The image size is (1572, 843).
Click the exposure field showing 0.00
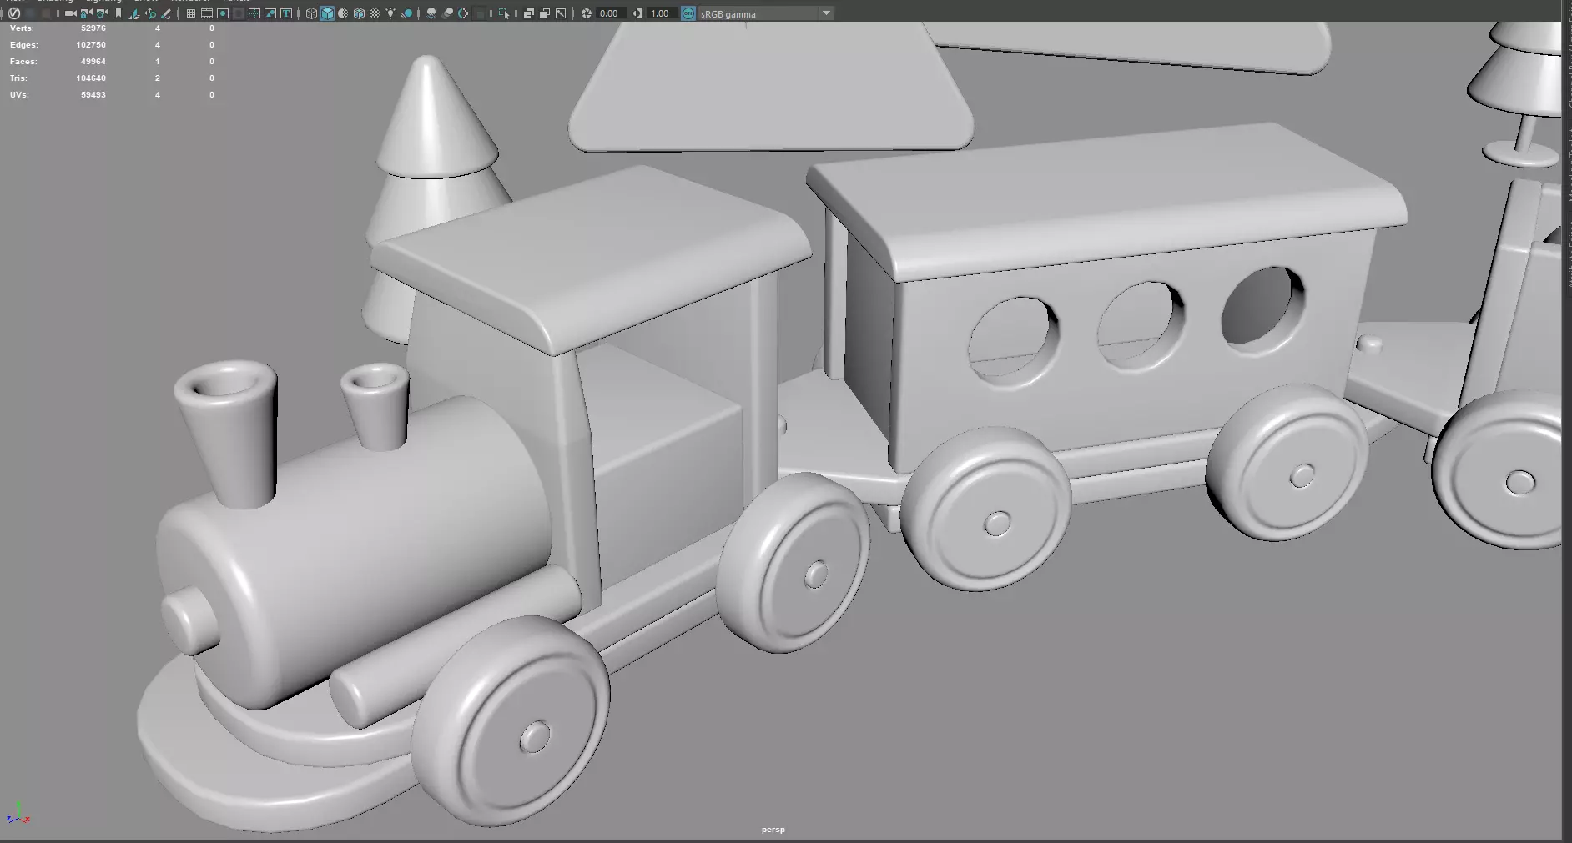coord(612,13)
